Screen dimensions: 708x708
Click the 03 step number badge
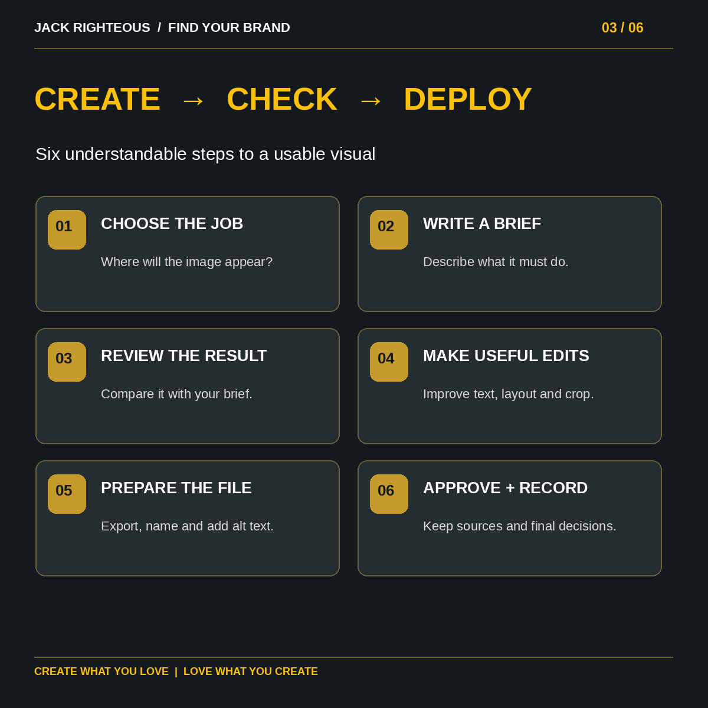pos(67,362)
